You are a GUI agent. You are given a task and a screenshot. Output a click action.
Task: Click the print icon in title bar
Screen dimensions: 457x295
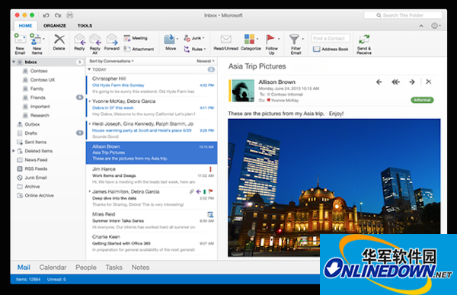pos(69,15)
